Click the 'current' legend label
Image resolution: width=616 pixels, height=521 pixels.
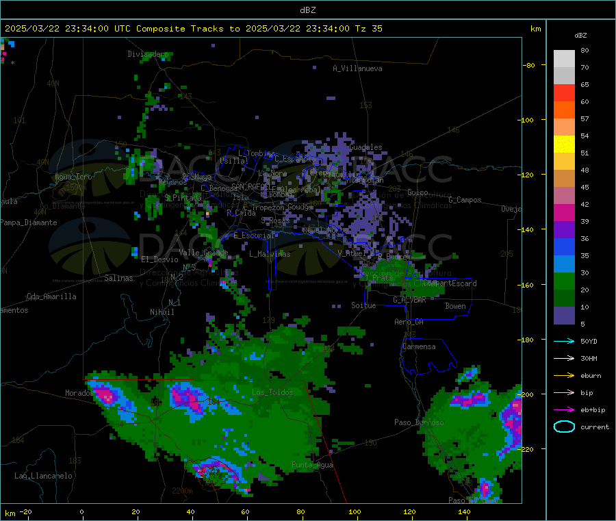click(x=595, y=427)
